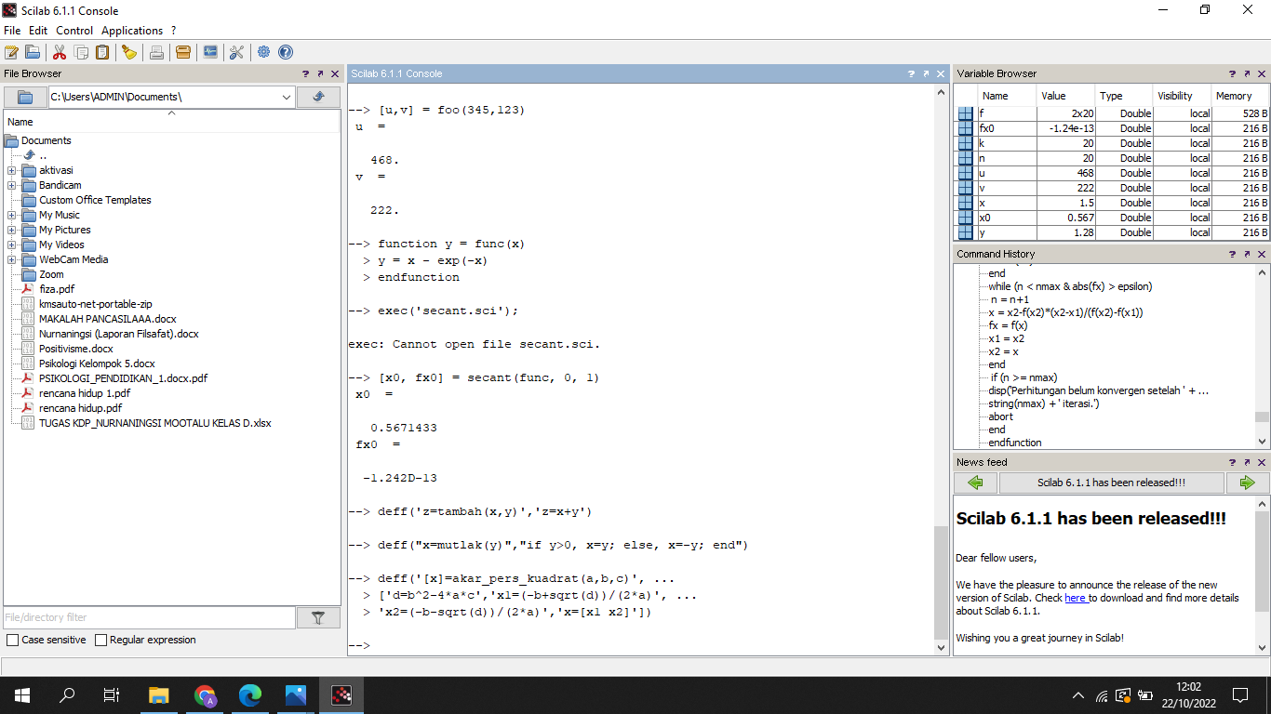Open File Explorer from taskbar
Screen dimensions: 1271x714
pyautogui.click(x=159, y=694)
